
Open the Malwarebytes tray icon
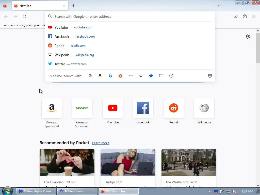click(x=216, y=191)
